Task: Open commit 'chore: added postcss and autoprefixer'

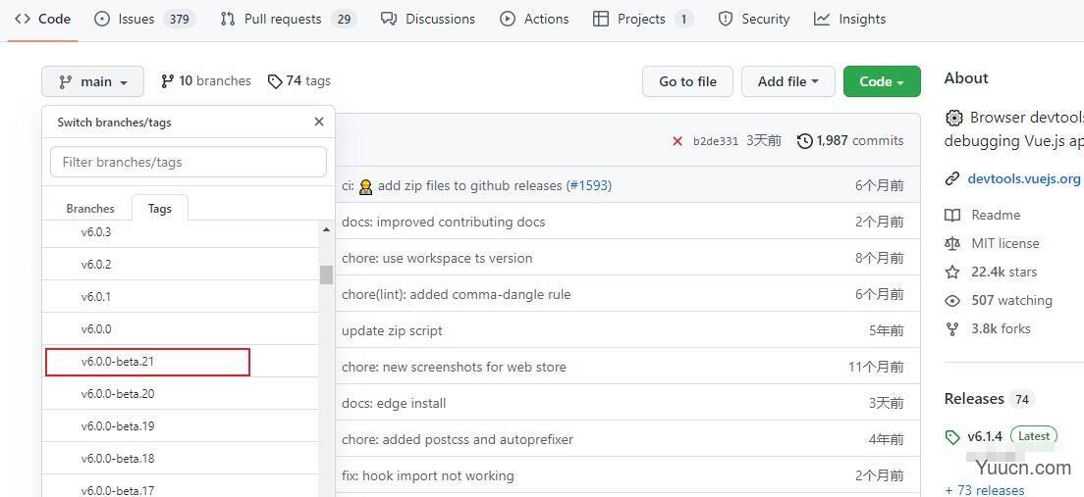Action: click(457, 440)
